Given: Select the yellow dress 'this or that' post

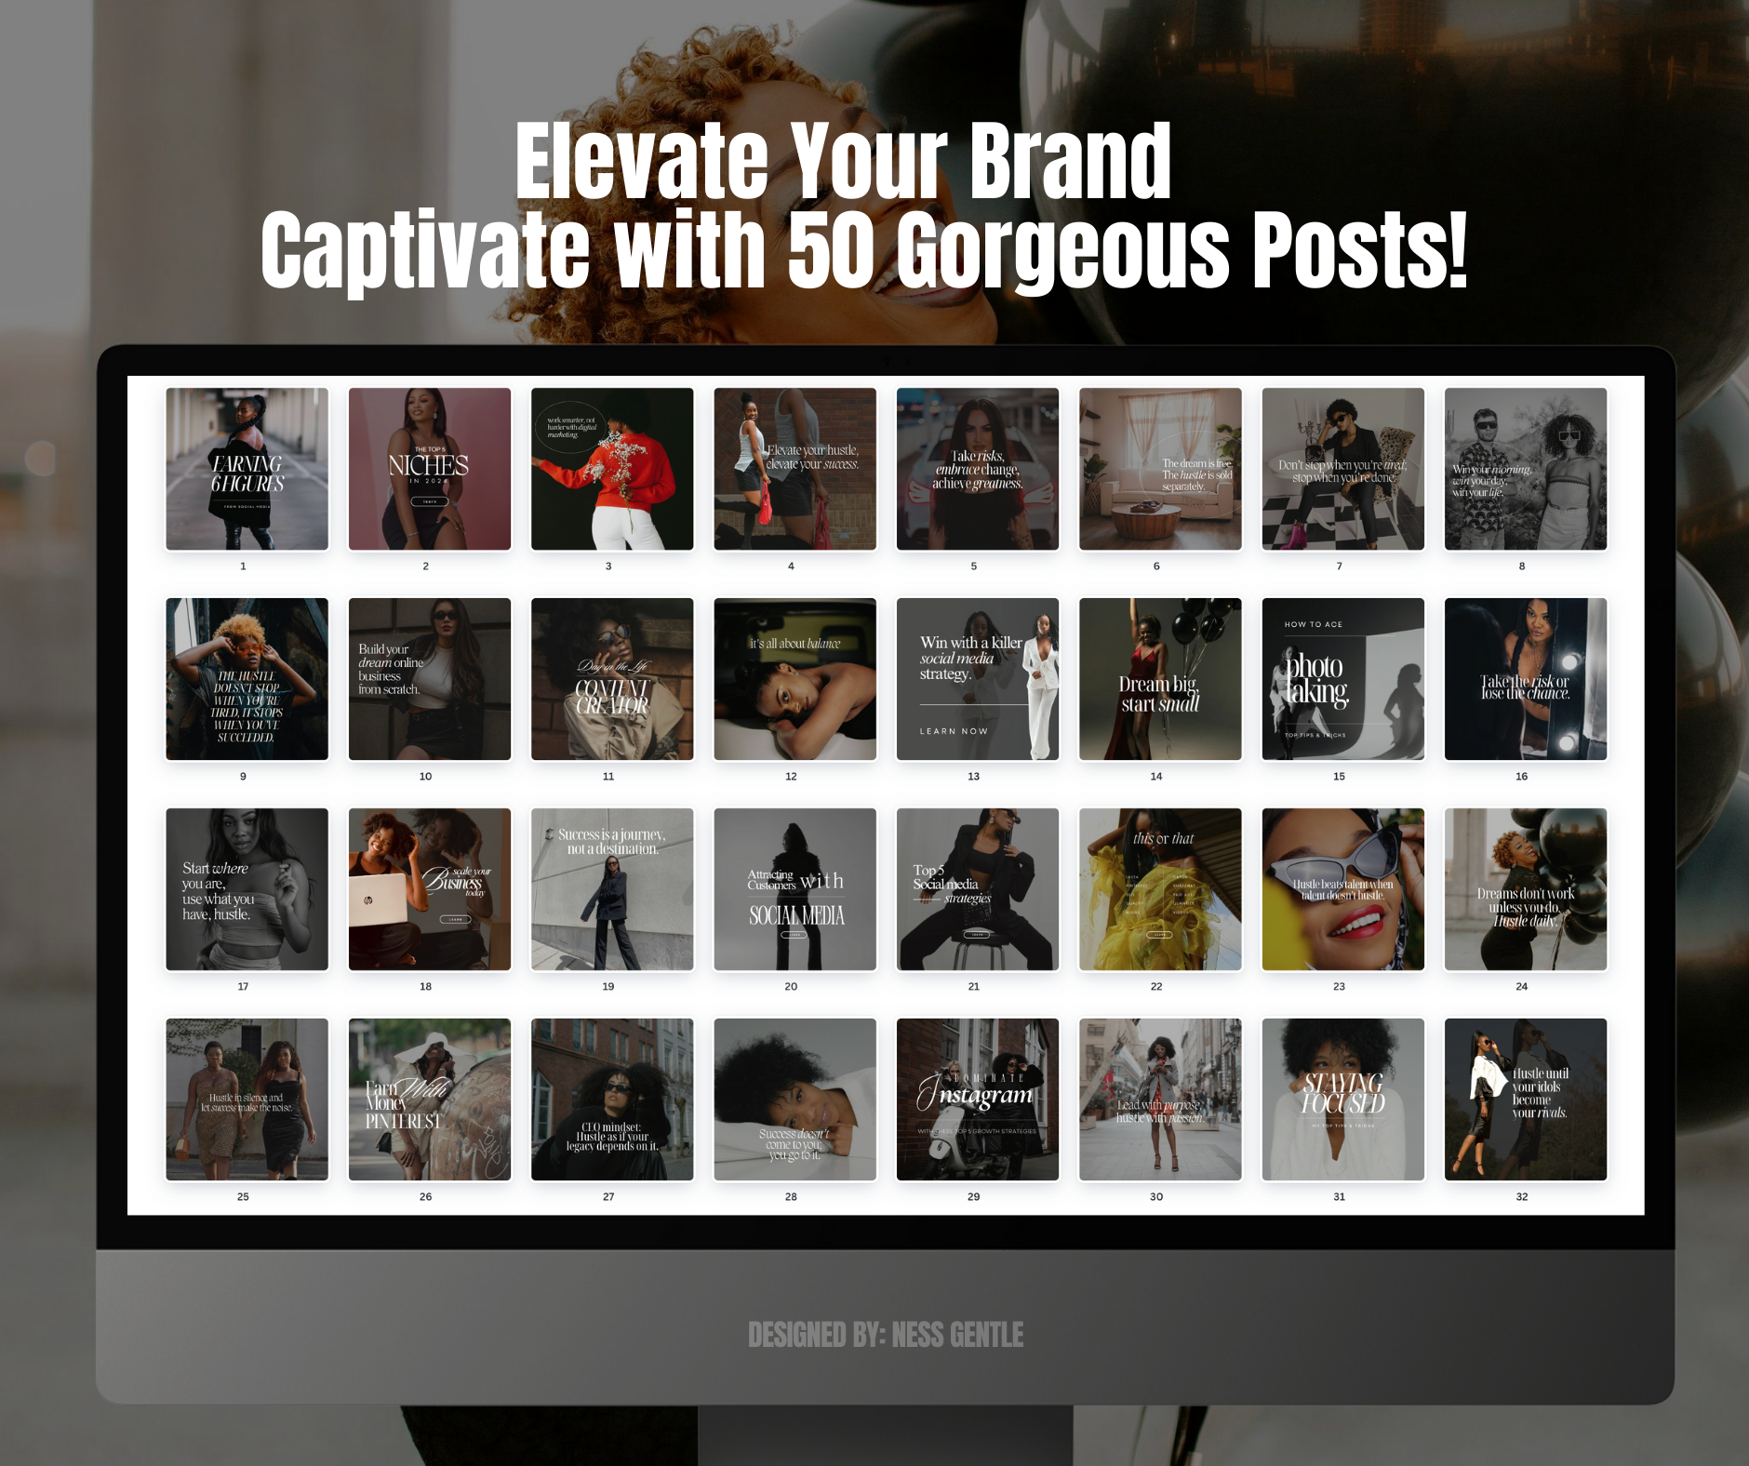Looking at the screenshot, I should [1160, 889].
